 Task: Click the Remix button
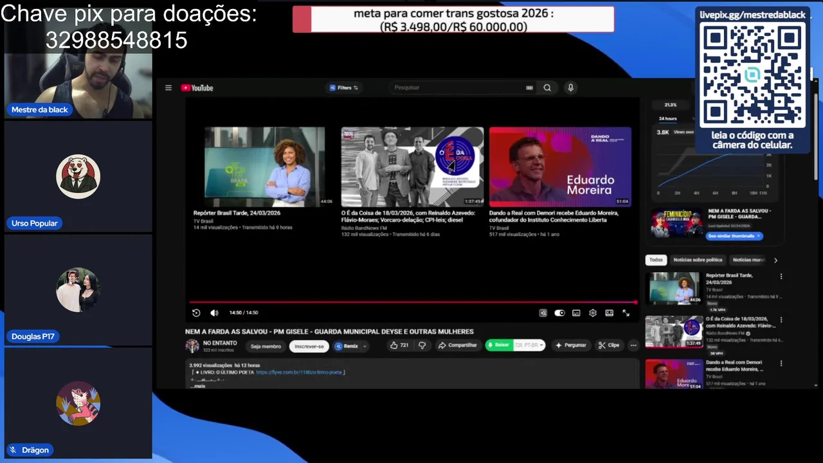[347, 346]
